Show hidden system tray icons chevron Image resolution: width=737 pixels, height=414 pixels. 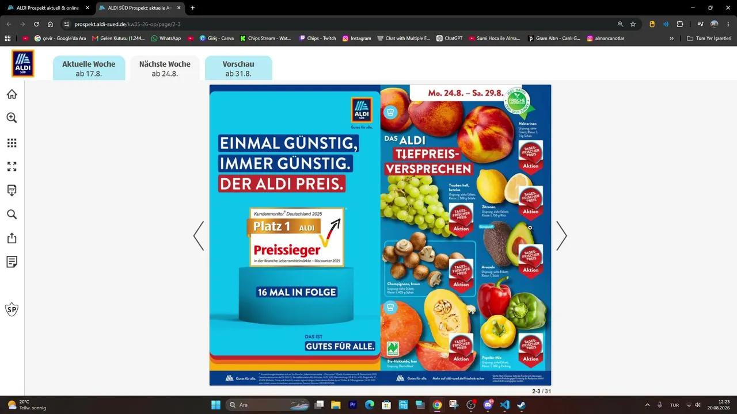coord(647,405)
